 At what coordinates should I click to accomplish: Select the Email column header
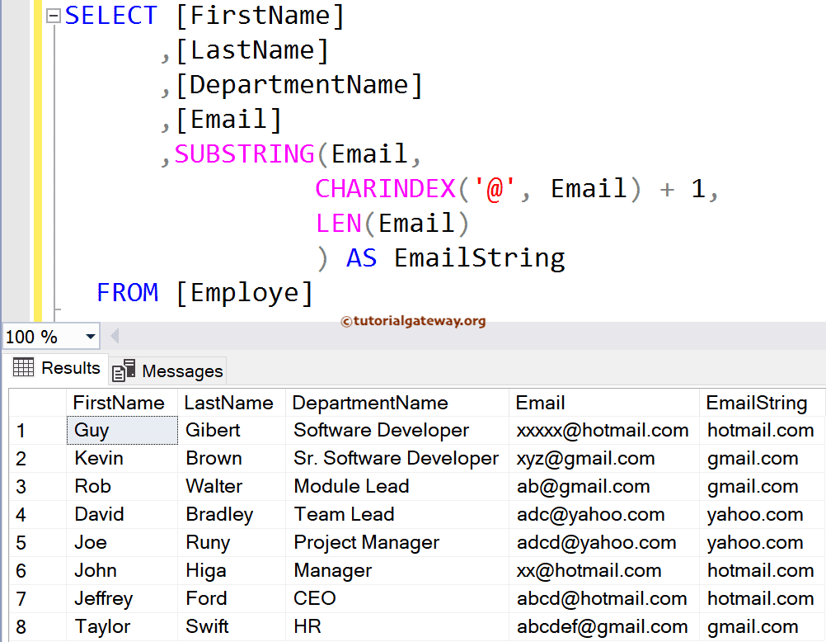[540, 403]
